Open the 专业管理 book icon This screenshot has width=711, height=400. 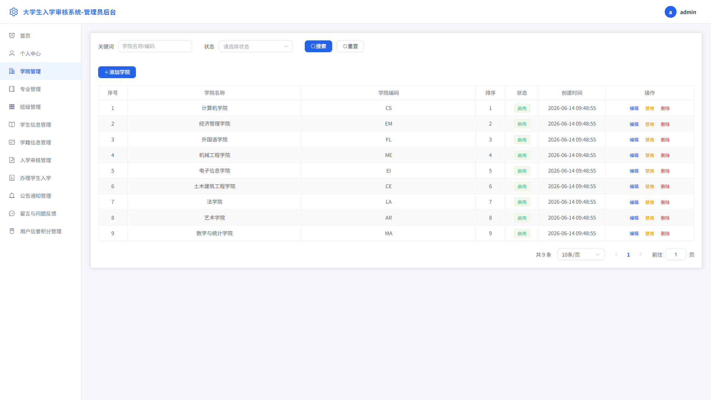click(12, 89)
